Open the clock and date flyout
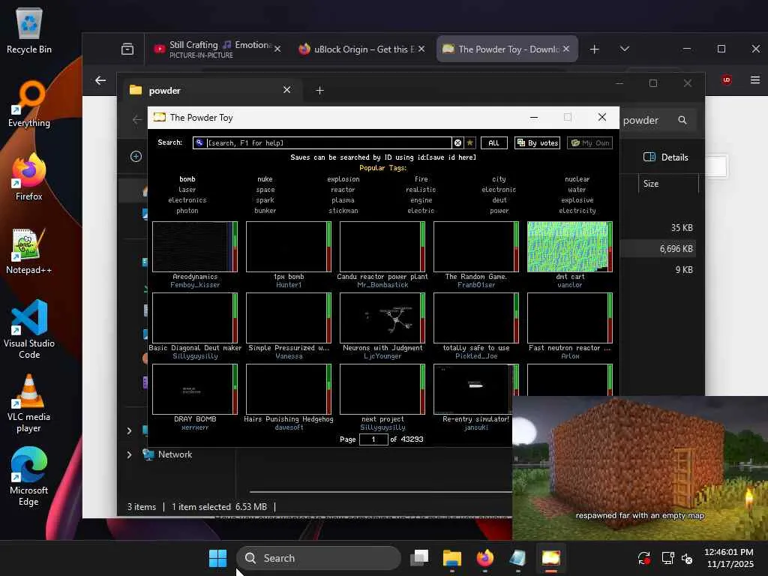The image size is (768, 576). pos(729,558)
